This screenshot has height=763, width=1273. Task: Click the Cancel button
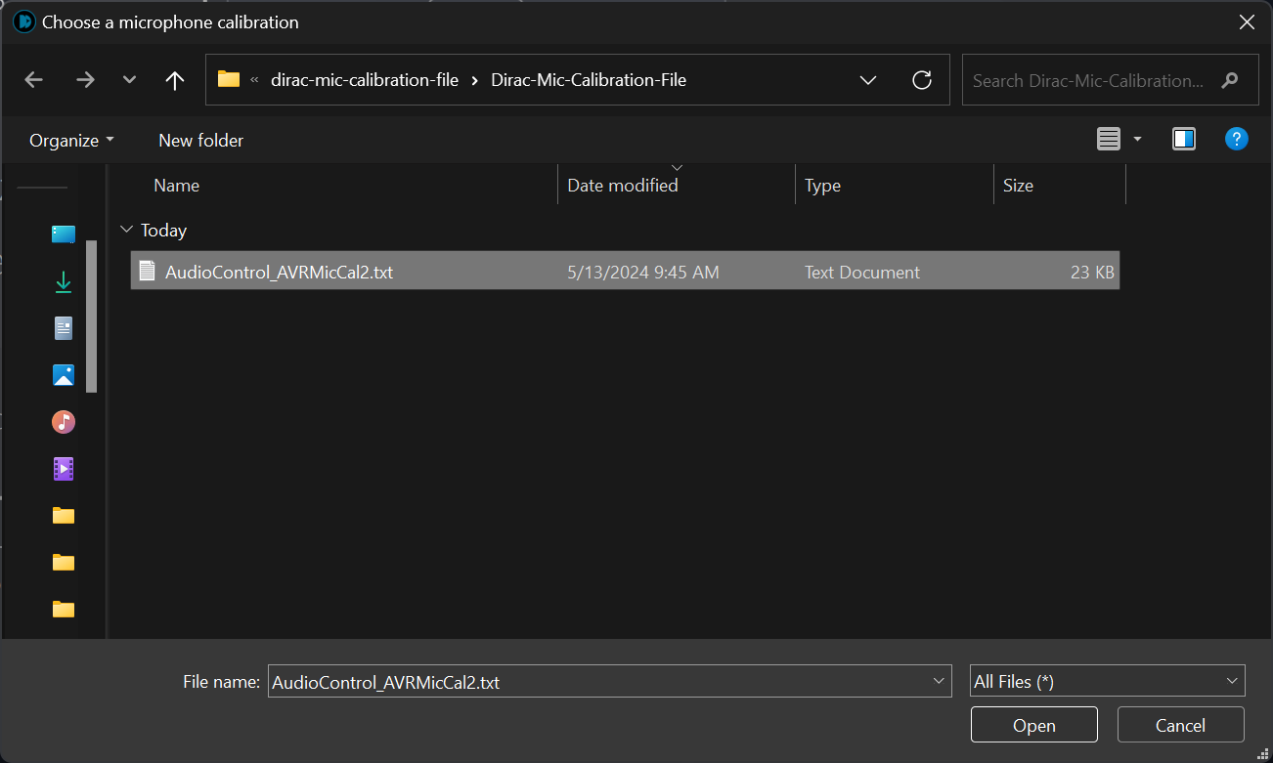(x=1180, y=725)
